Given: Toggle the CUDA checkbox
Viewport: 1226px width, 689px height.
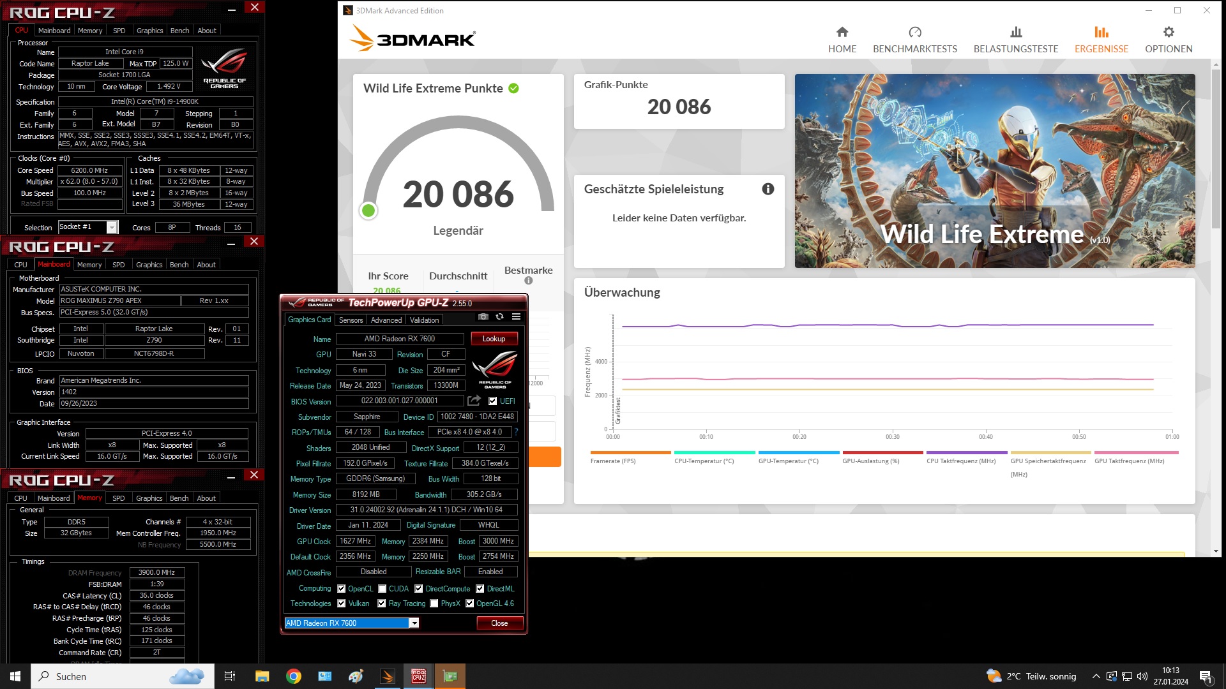Looking at the screenshot, I should point(382,589).
